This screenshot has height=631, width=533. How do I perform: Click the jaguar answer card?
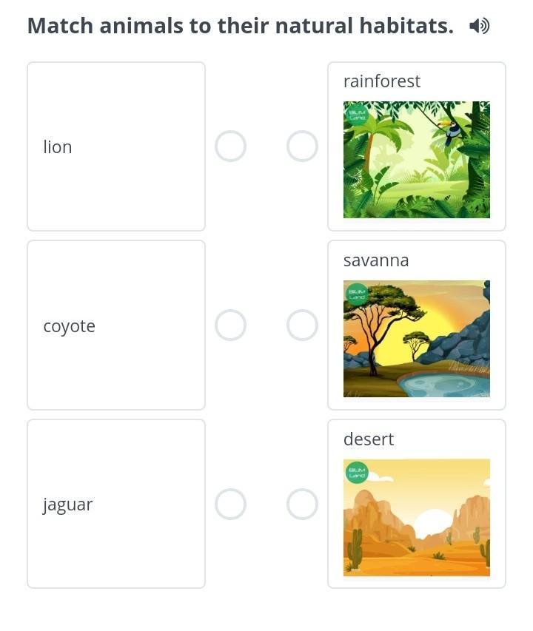pyautogui.click(x=116, y=505)
